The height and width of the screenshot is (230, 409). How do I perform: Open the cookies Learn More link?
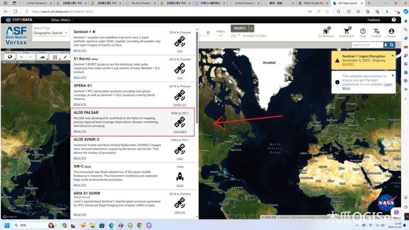[367, 86]
